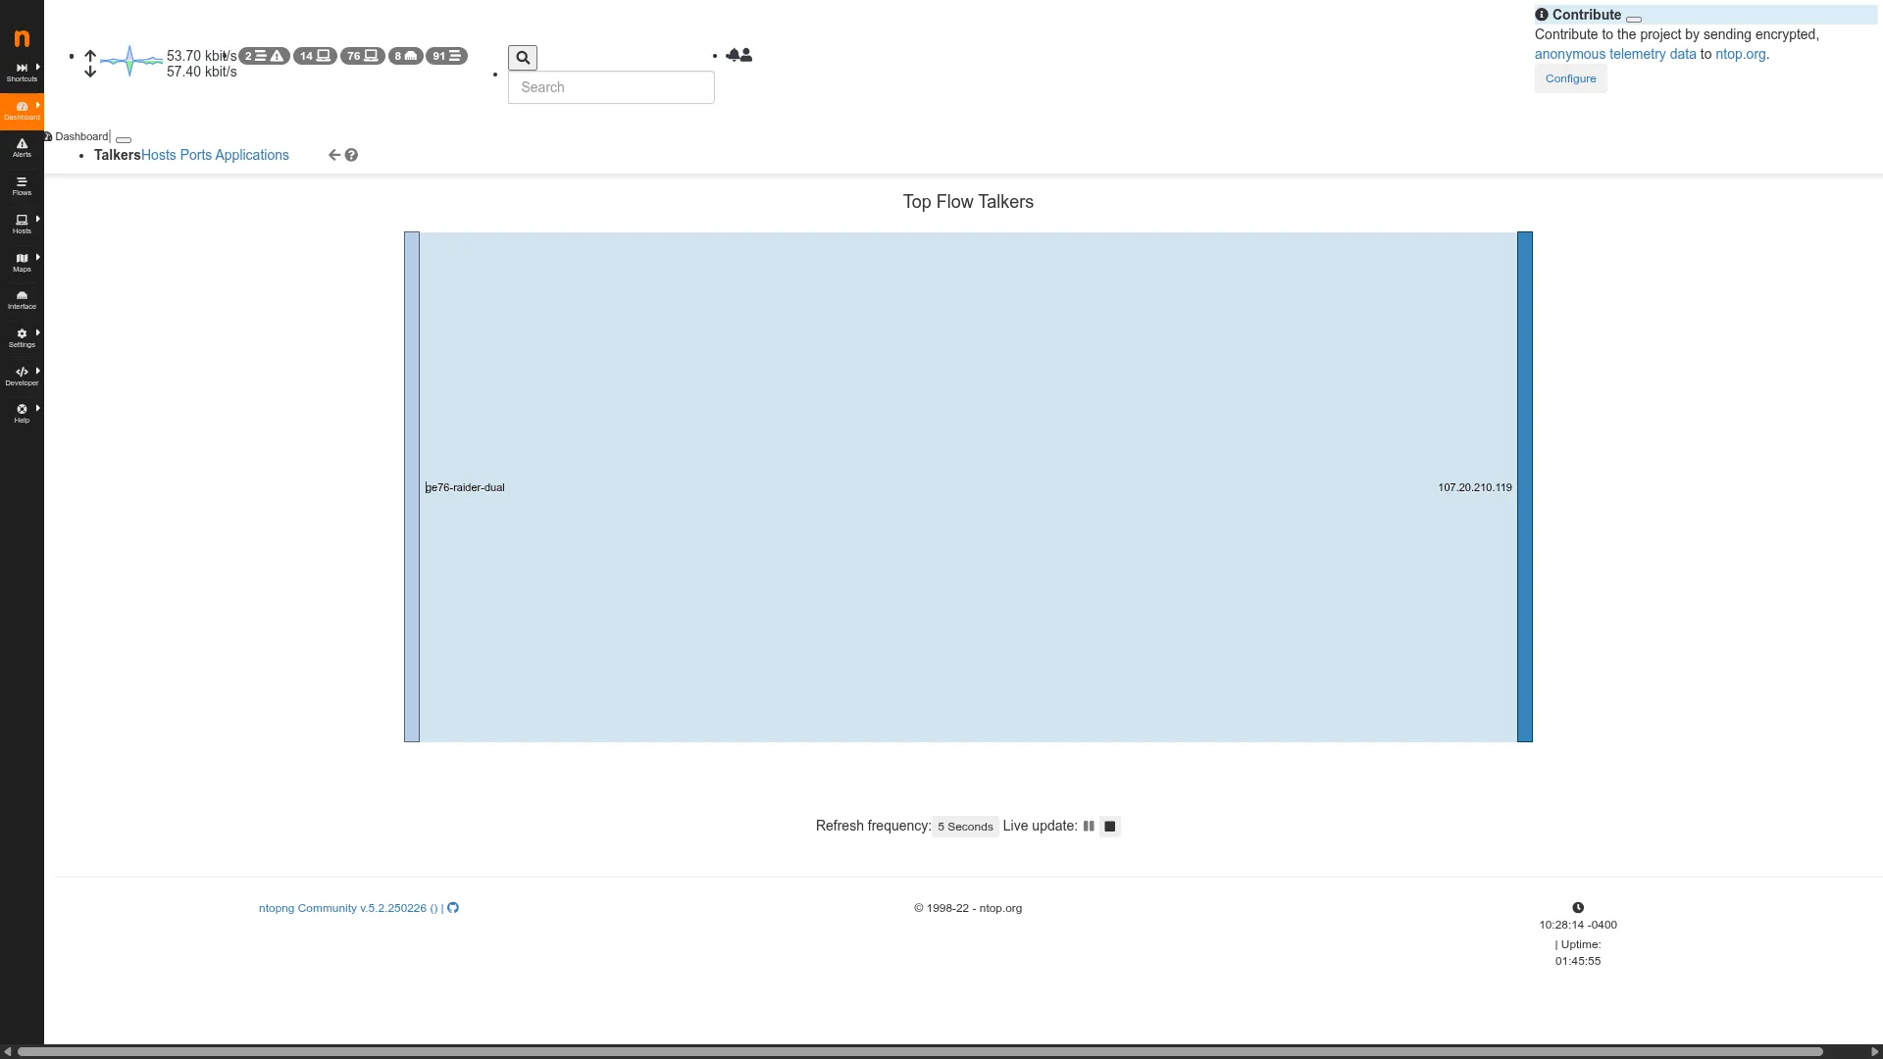The width and height of the screenshot is (1883, 1059).
Task: Click the magnifier search button
Action: click(x=523, y=58)
